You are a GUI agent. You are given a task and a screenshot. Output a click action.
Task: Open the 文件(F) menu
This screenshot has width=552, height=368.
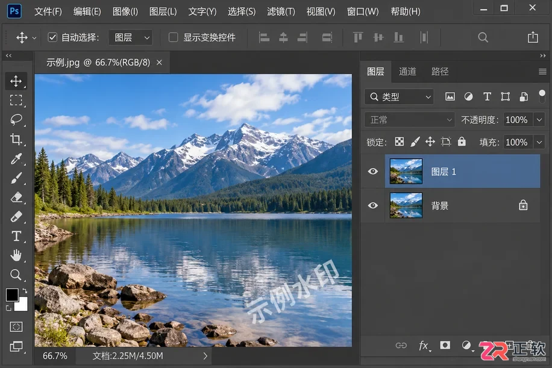click(48, 11)
